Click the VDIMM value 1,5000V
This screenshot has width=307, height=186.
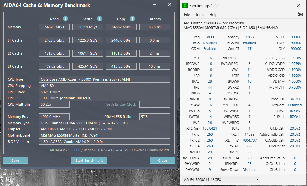coord(295,81)
